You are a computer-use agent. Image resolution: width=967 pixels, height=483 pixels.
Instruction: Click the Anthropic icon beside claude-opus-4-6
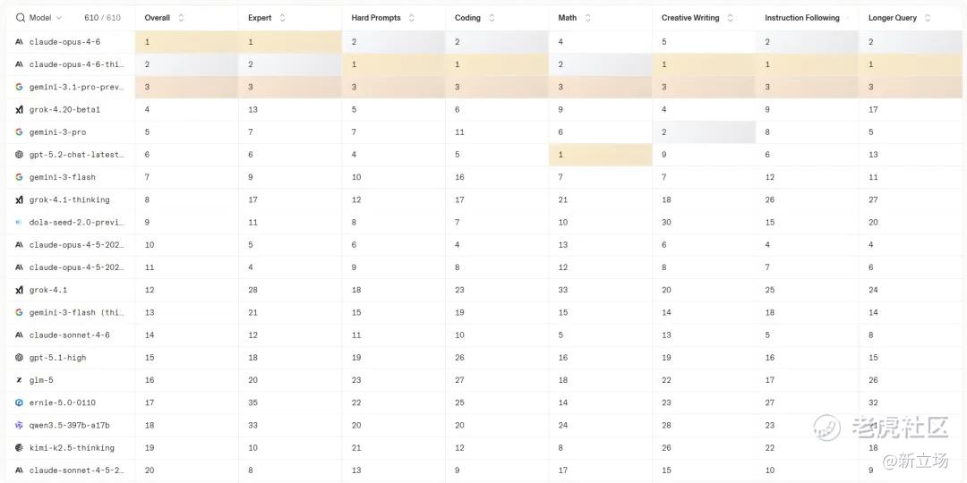point(19,42)
